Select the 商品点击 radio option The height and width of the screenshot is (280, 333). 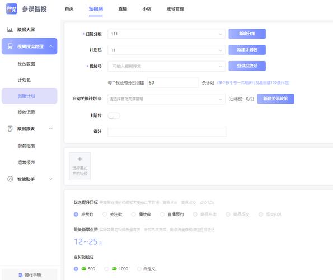tap(195, 214)
